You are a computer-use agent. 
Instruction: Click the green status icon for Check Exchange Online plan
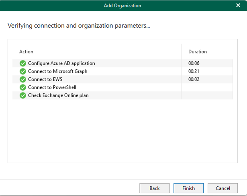coord(23,95)
